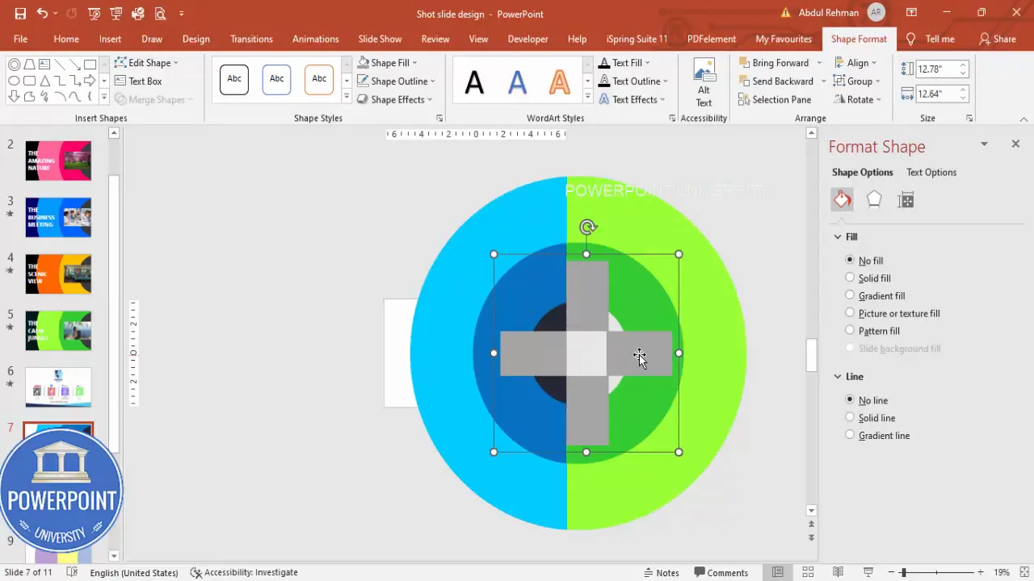Click the zoom out minus button
The height and width of the screenshot is (581, 1034).
pyautogui.click(x=893, y=573)
